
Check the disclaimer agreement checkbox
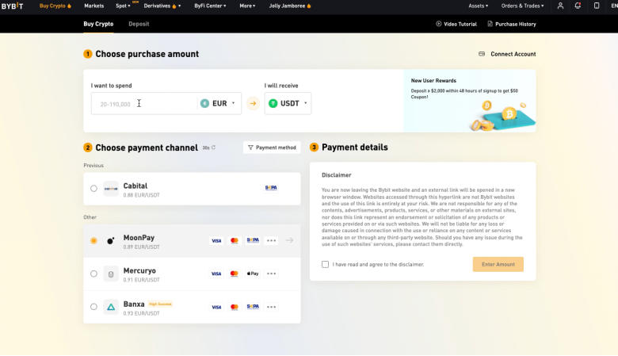325,264
